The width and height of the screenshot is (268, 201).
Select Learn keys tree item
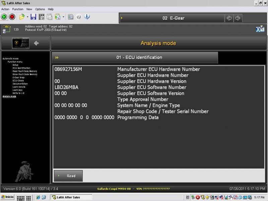click(17, 90)
